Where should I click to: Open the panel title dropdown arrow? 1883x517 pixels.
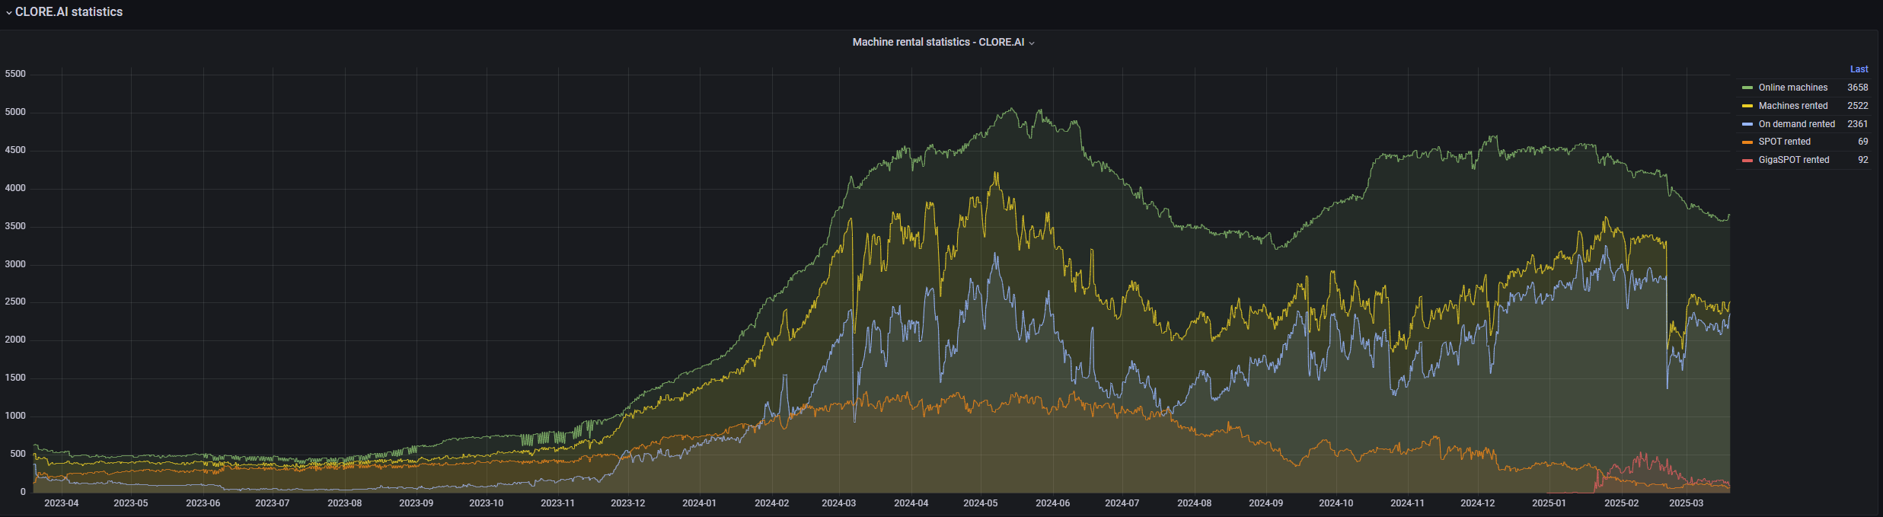(1032, 43)
